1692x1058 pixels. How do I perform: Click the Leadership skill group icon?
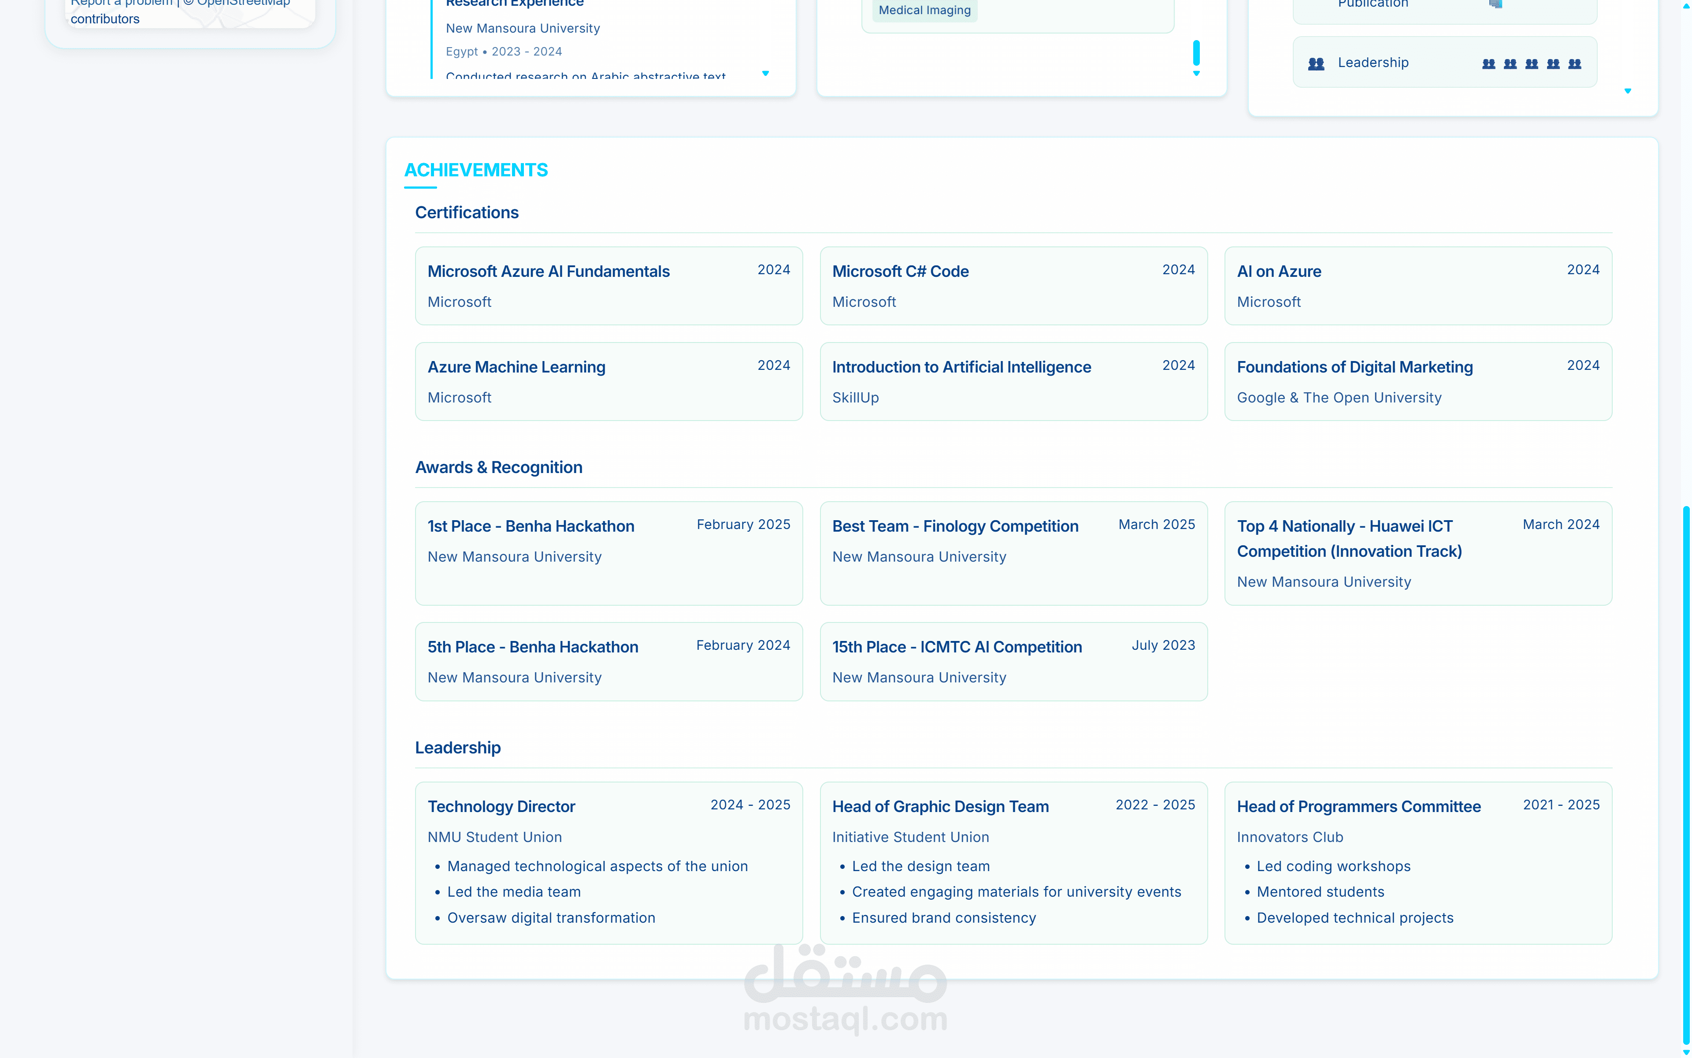click(x=1316, y=63)
